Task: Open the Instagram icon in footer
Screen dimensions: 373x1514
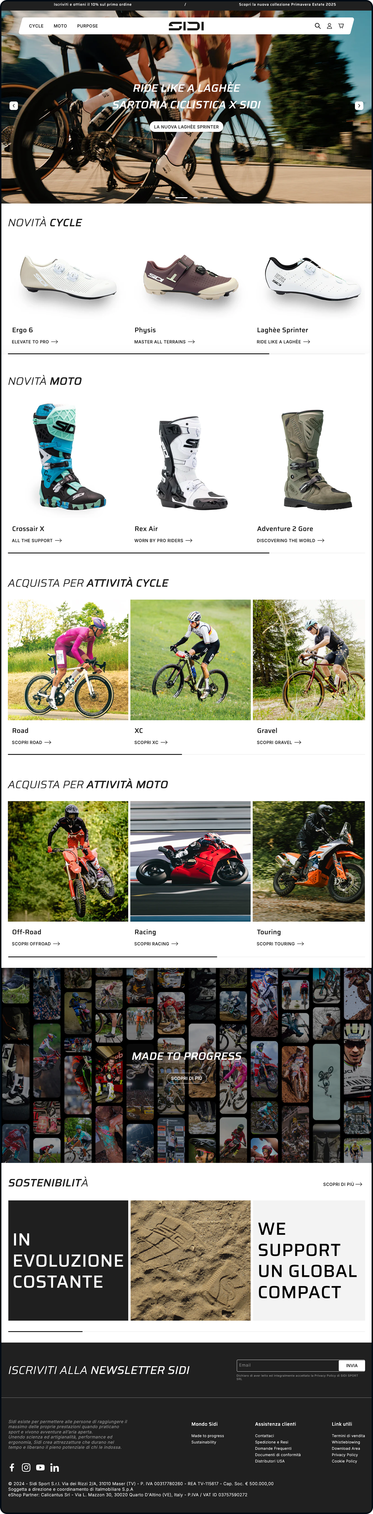Action: pyautogui.click(x=26, y=1467)
